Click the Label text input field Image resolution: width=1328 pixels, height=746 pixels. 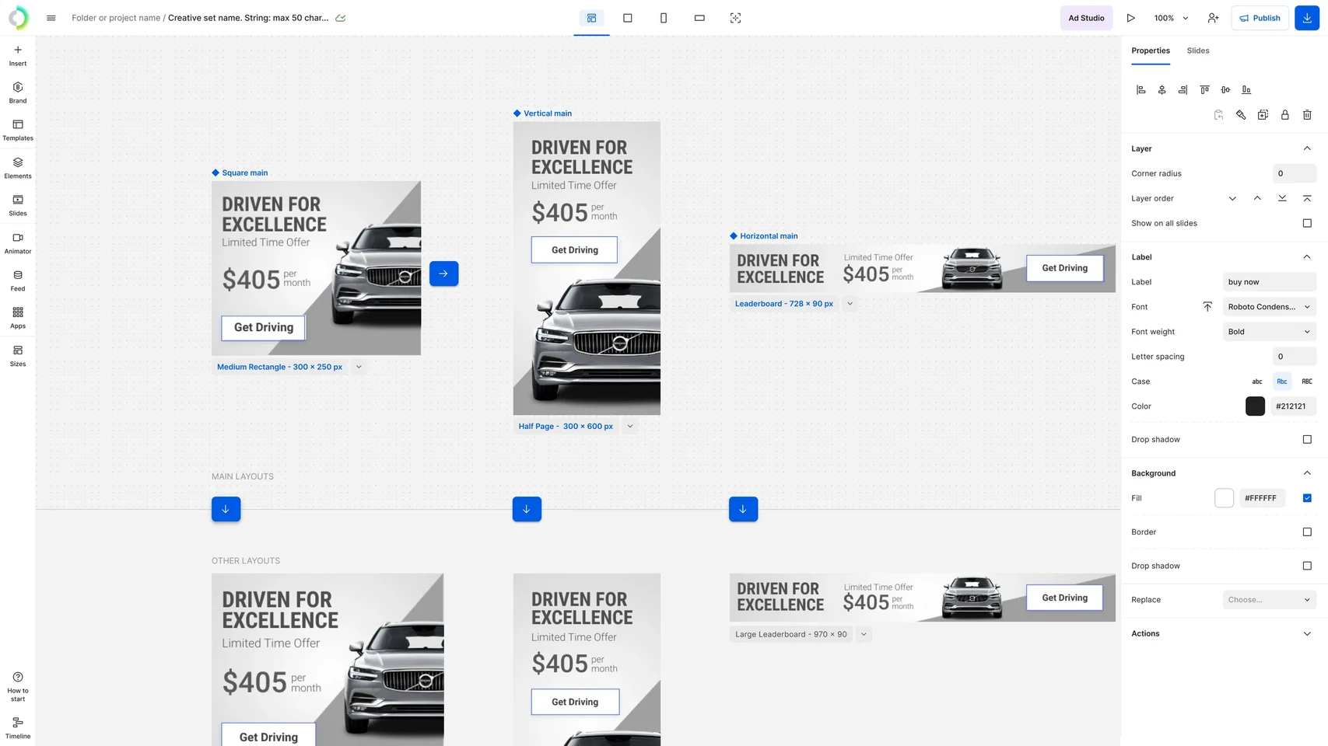coord(1270,282)
